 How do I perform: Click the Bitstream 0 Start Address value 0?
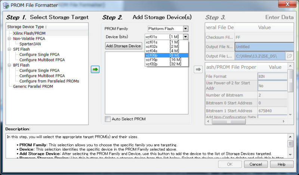pos(272,103)
